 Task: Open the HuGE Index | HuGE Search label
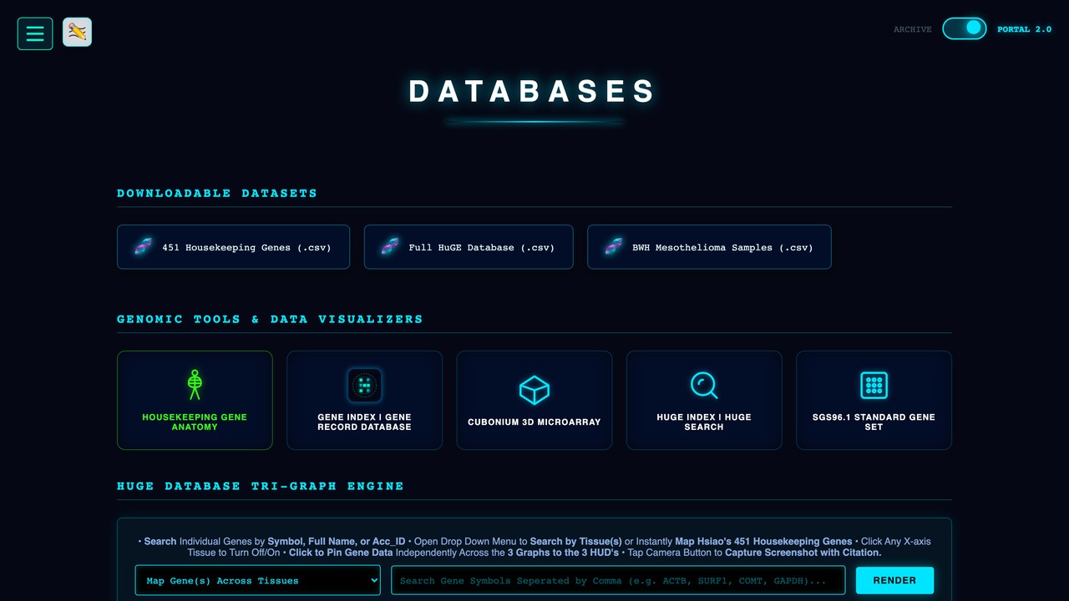[x=704, y=422]
